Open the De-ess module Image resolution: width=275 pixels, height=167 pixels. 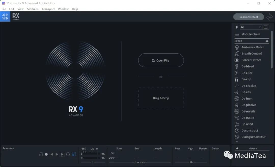(242, 92)
